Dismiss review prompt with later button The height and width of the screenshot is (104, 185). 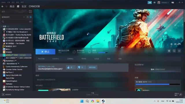coord(92,67)
